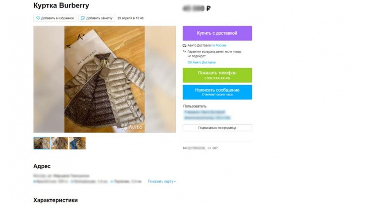Show the seller phone number
Screen dimensions: 365x205
pos(217,75)
